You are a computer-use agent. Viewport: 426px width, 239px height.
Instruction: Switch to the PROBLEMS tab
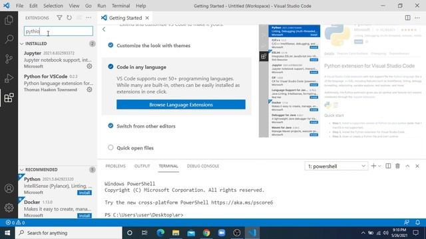115,166
